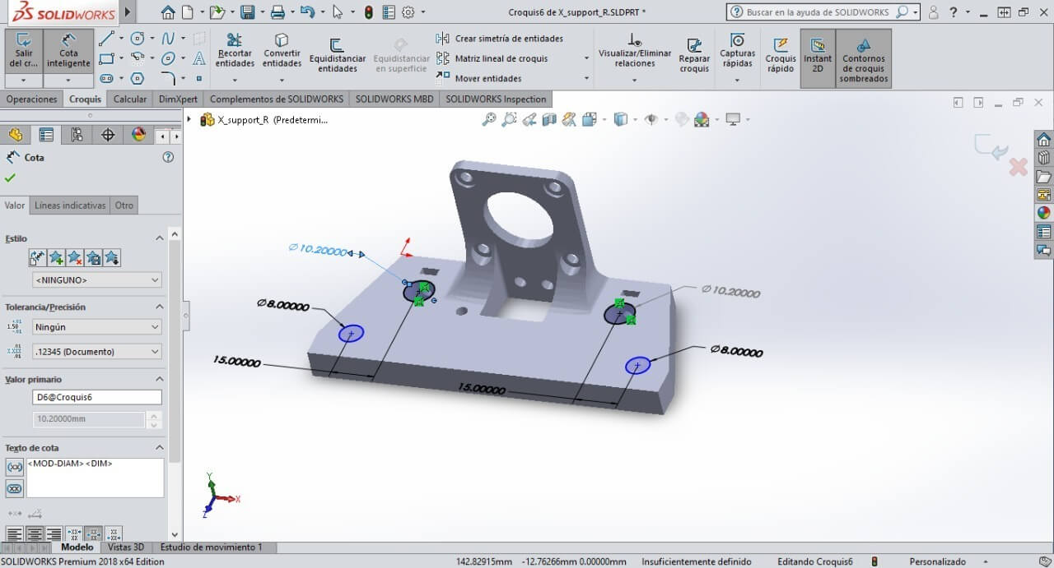The height and width of the screenshot is (568, 1054).
Task: Click Mover entidades
Action: [x=478, y=78]
